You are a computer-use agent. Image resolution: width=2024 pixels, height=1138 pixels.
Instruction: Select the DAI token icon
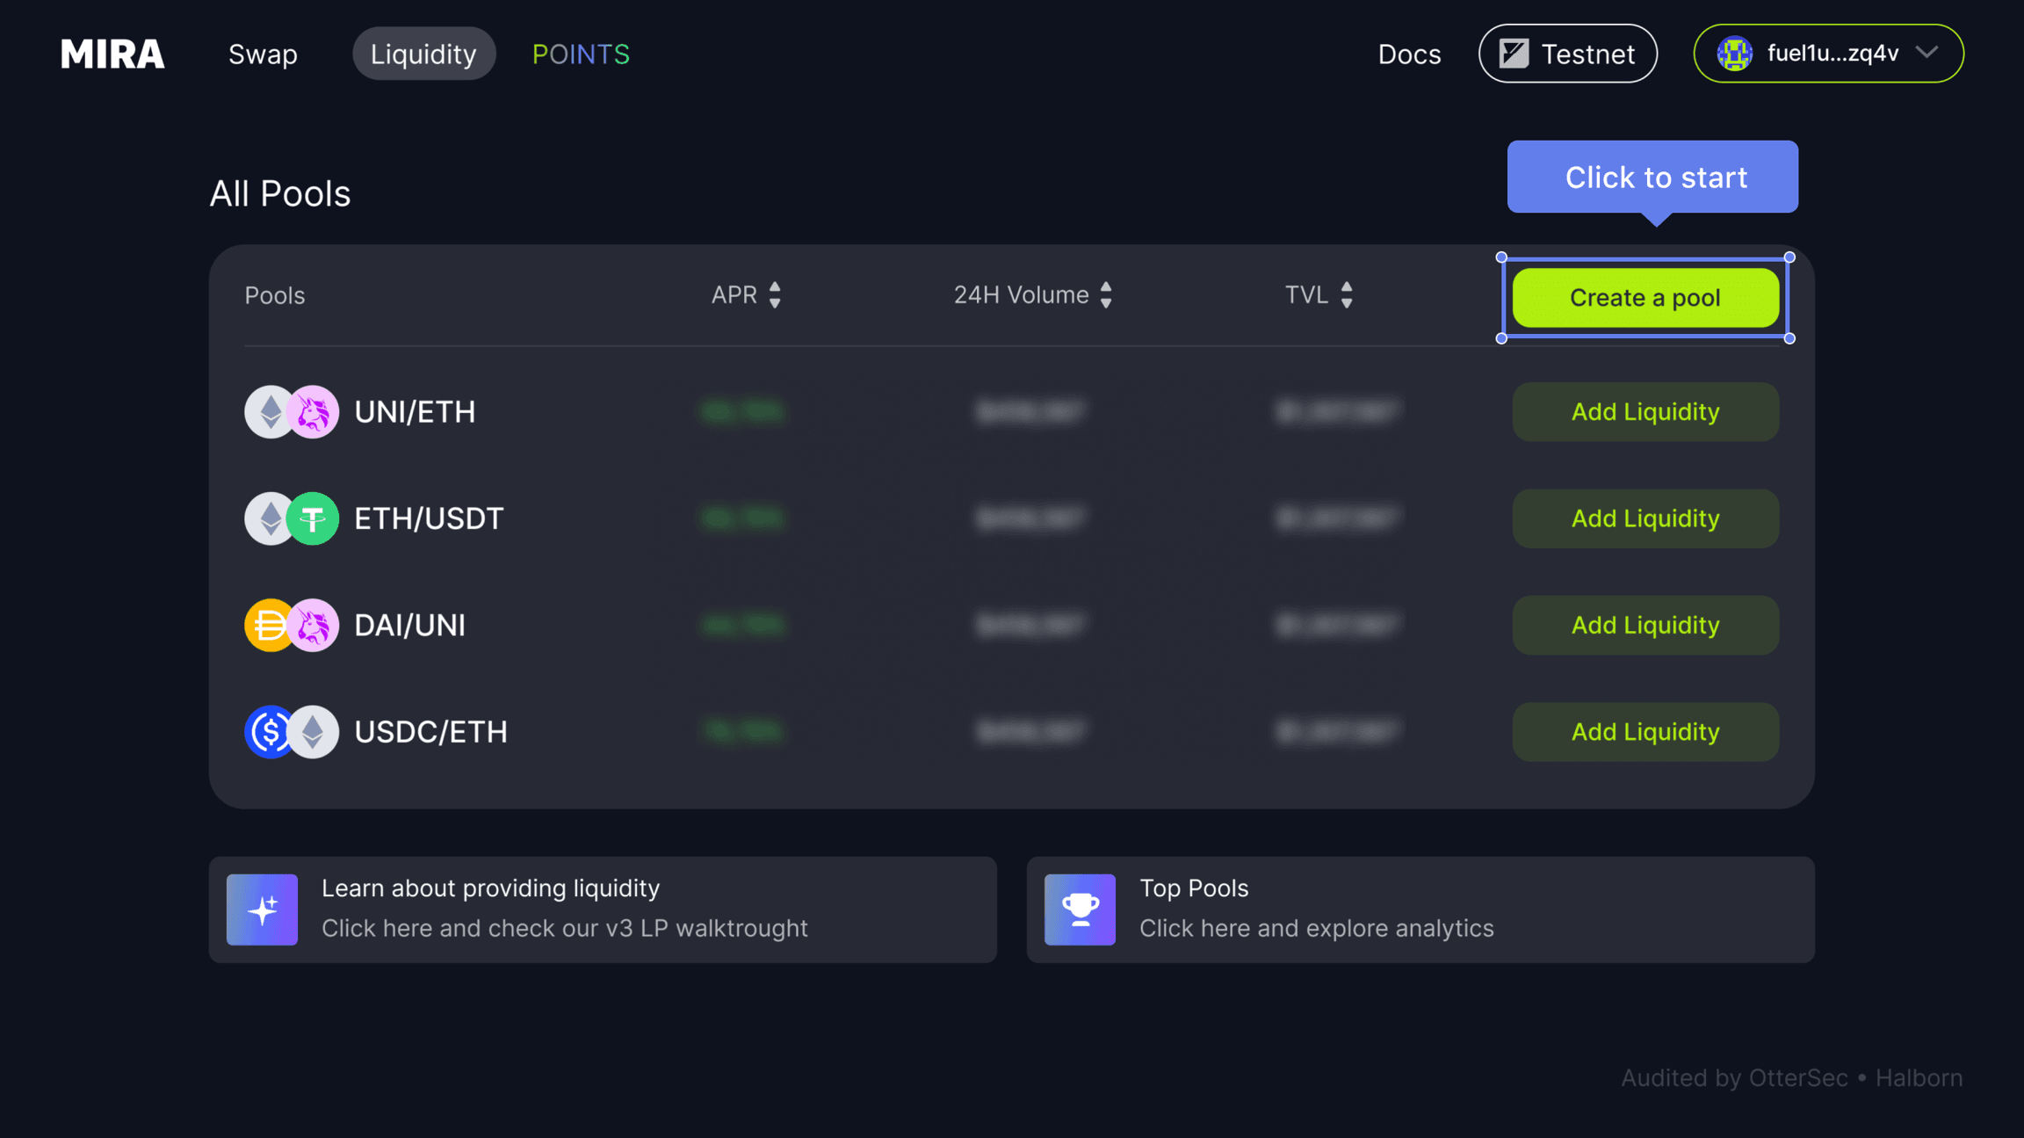point(268,625)
